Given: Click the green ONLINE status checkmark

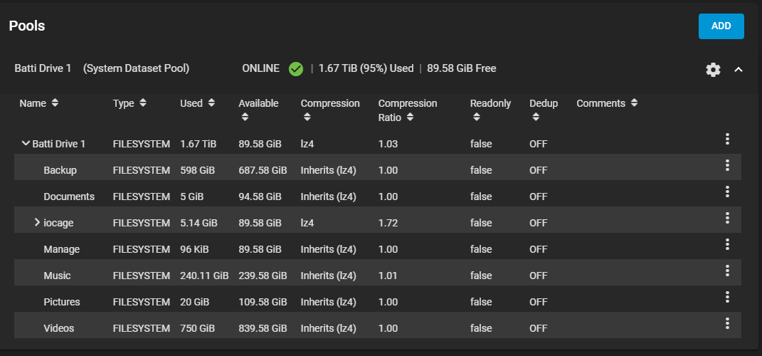Looking at the screenshot, I should click(x=295, y=69).
